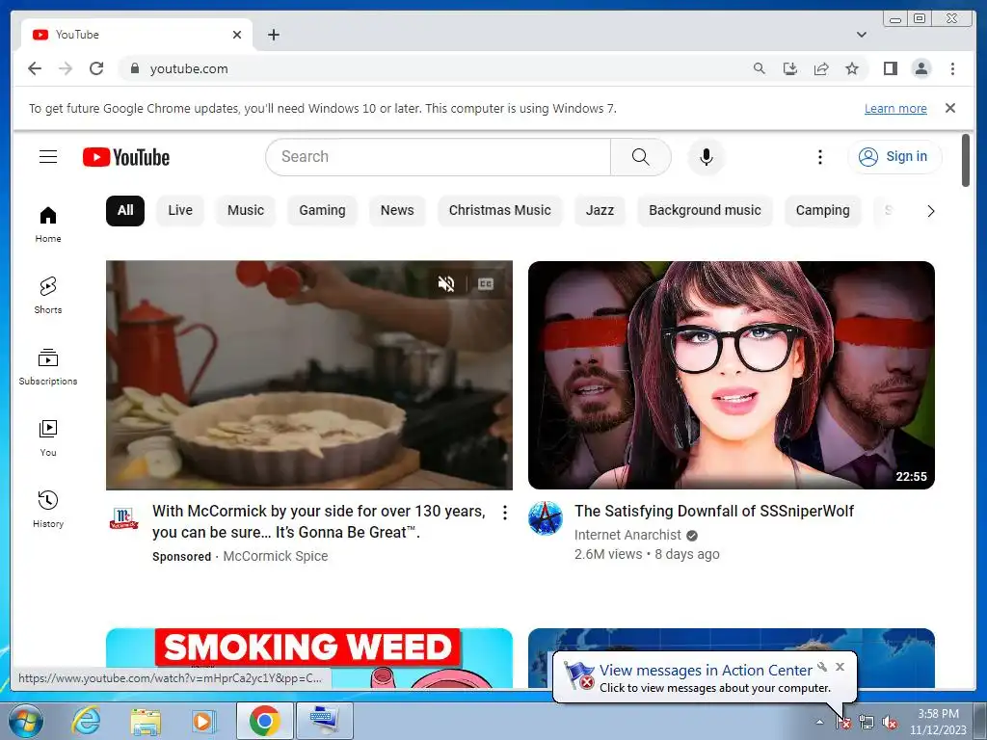
Task: Select the Camping filter chip
Action: [x=823, y=210]
